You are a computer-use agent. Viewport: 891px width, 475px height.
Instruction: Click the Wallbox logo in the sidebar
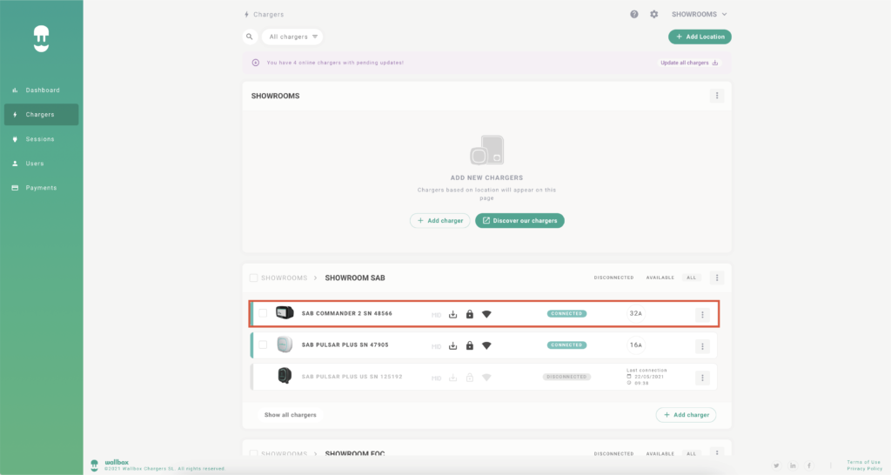pos(41,38)
